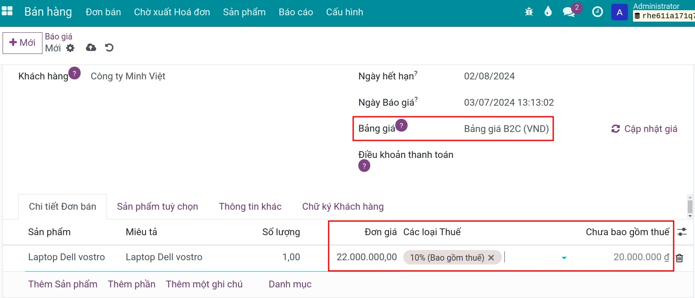The height and width of the screenshot is (298, 695).
Task: Click the Sản phẩm column header
Action: tap(49, 232)
